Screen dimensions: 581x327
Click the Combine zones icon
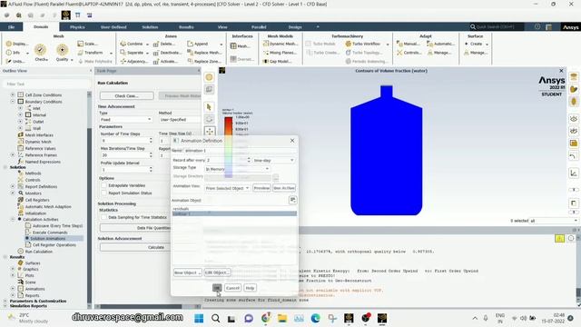tap(123, 44)
